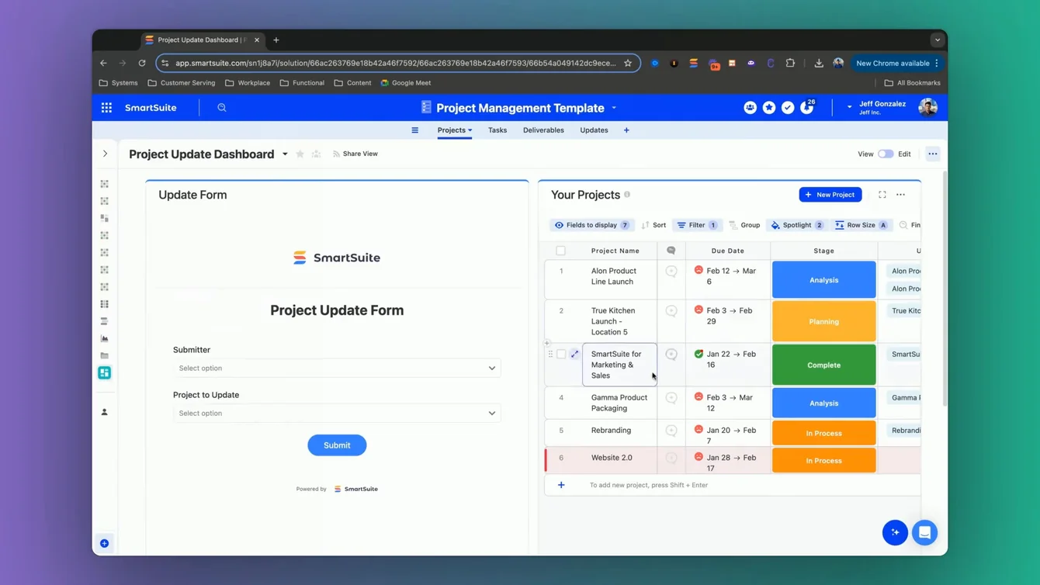This screenshot has width=1040, height=585.
Task: Expand the collapsed left sidebar chevron
Action: coord(105,154)
